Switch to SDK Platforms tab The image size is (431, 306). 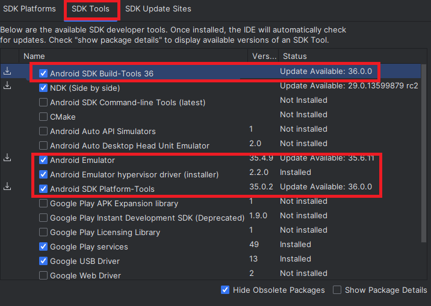point(29,9)
